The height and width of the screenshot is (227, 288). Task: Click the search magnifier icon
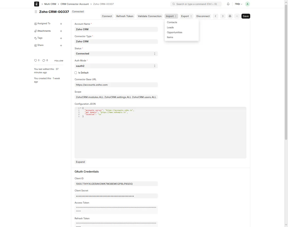pyautogui.click(x=174, y=4)
